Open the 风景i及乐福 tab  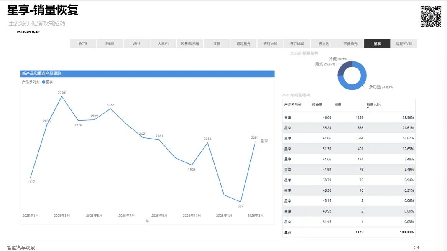[190, 43]
